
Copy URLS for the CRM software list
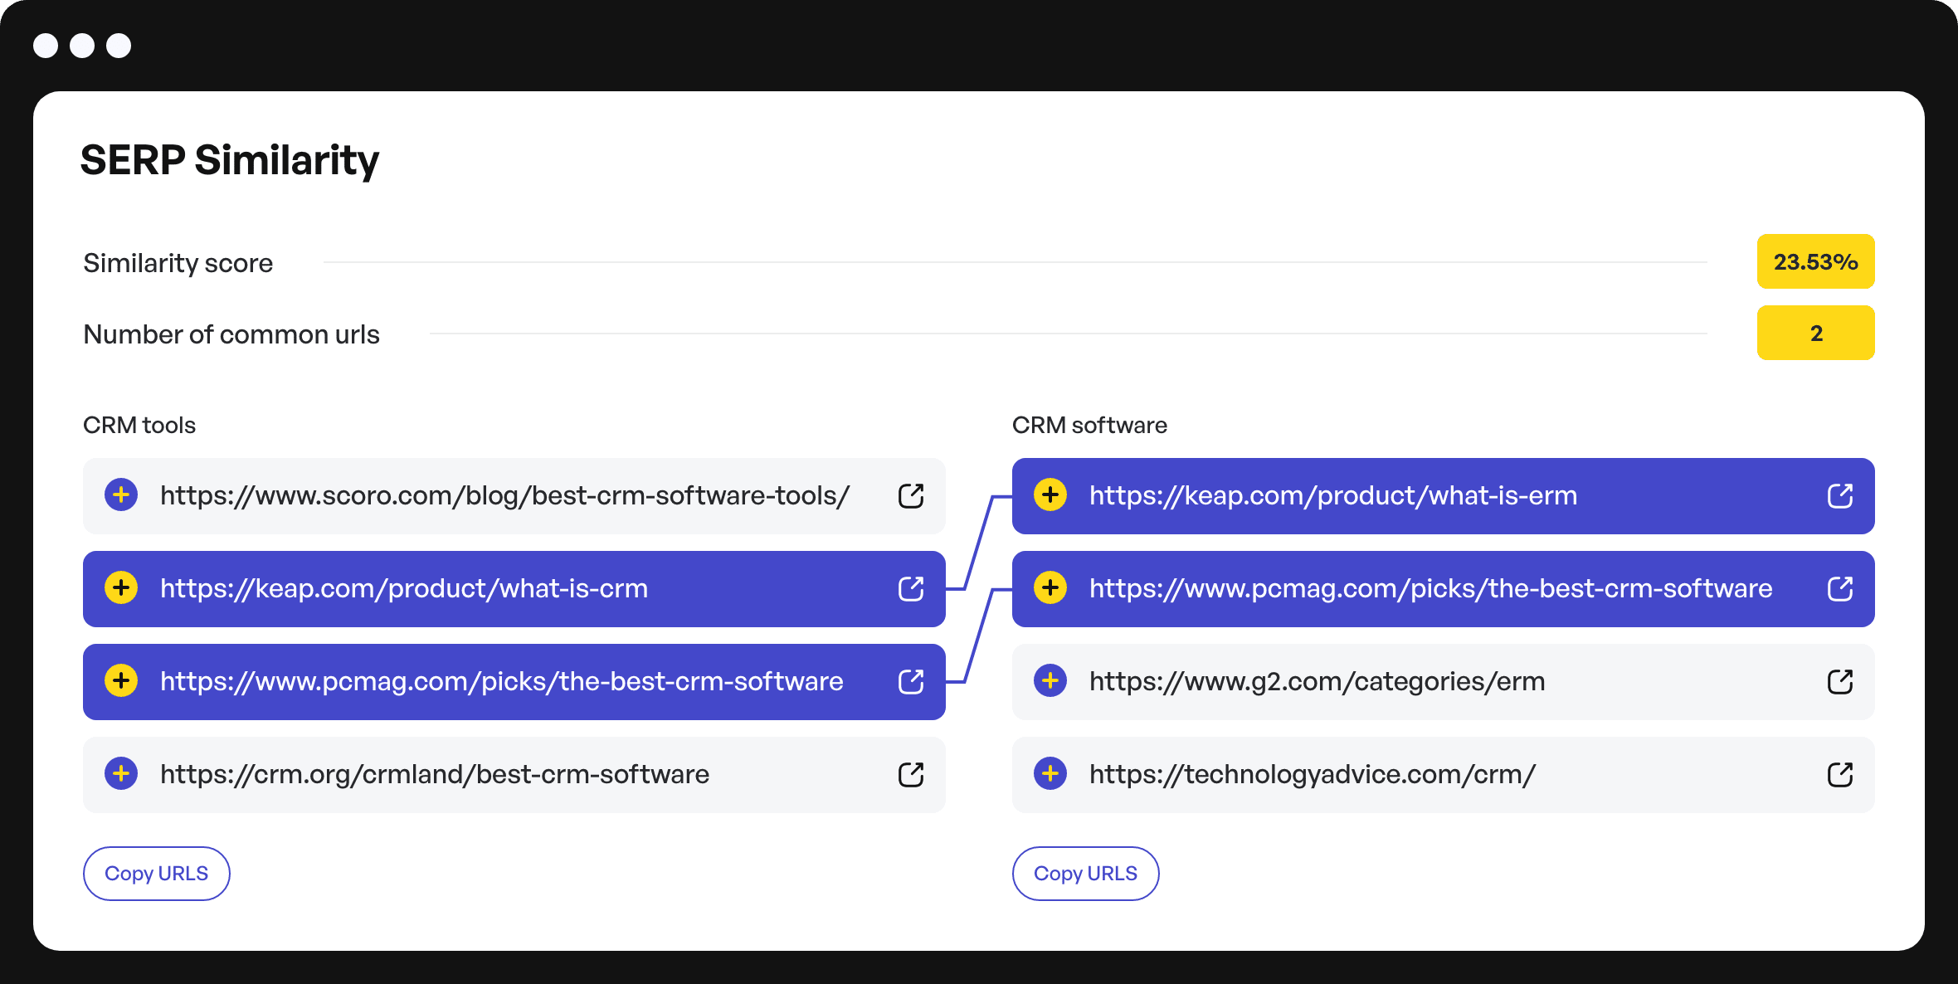pos(1085,873)
